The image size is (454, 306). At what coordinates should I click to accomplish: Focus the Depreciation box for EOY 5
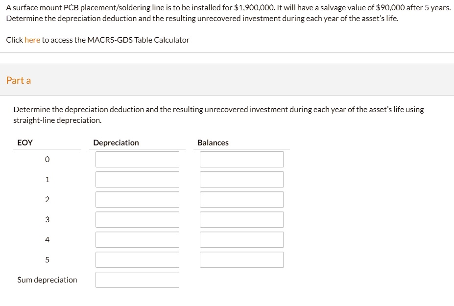(137, 260)
